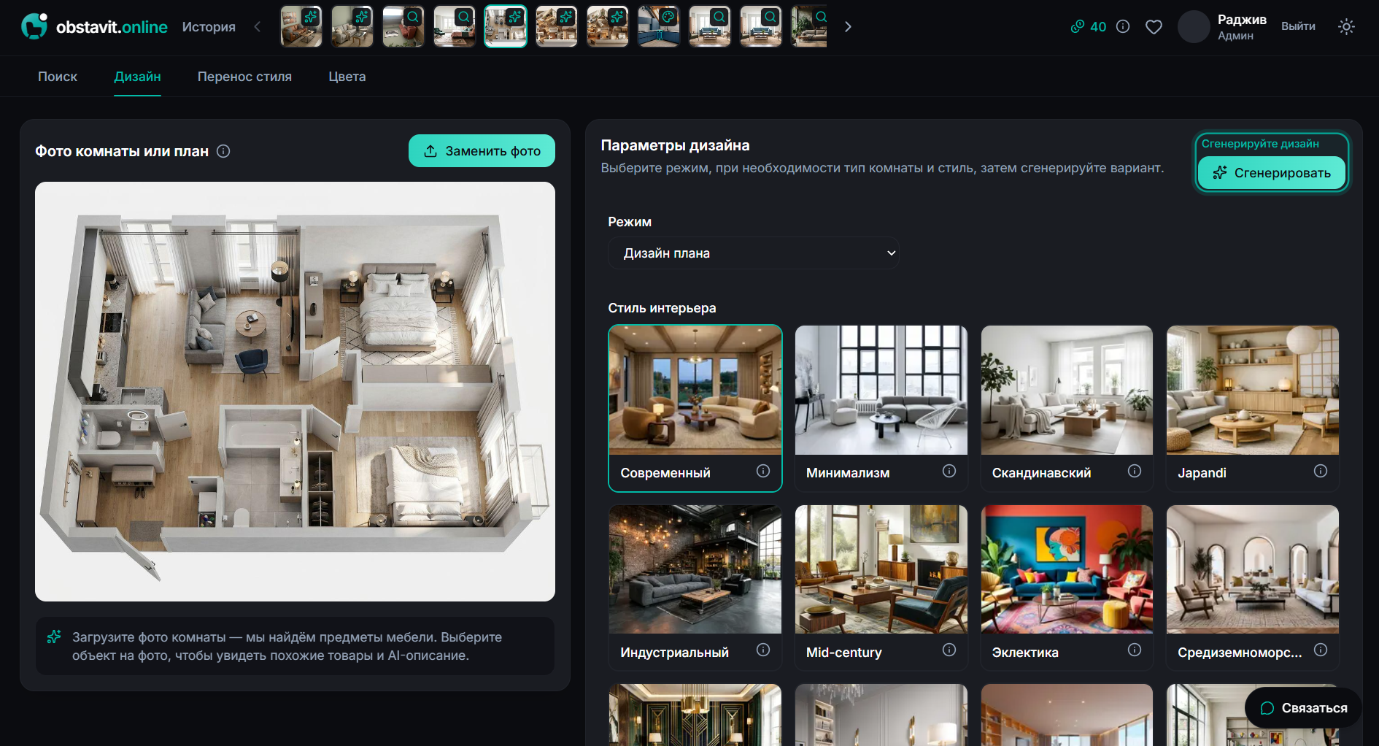Screen dimensions: 1379x746
Task: Select the Индустриальный style card
Action: [695, 588]
